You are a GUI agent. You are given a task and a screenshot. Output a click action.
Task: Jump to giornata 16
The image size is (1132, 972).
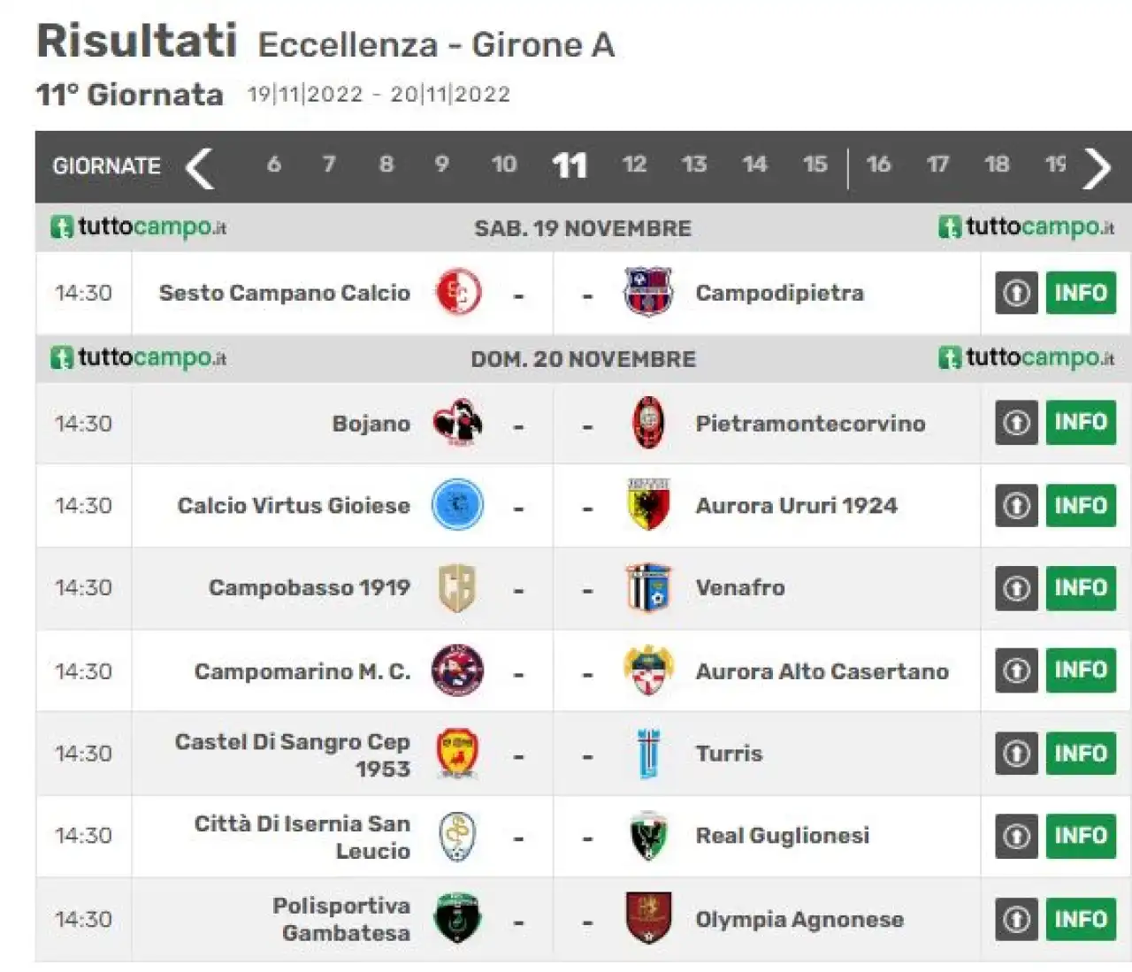pos(878,165)
